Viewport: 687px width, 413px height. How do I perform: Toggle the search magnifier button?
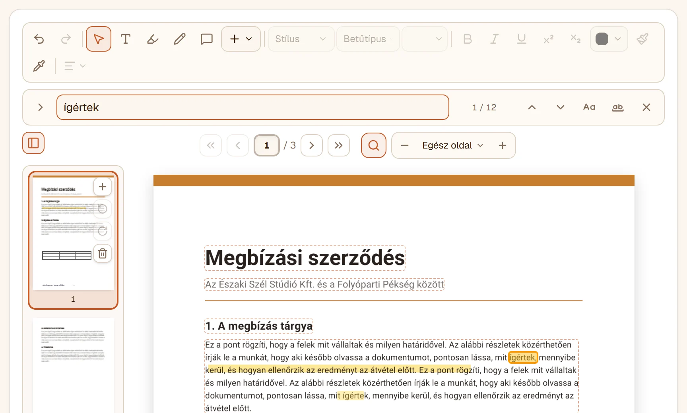click(374, 145)
